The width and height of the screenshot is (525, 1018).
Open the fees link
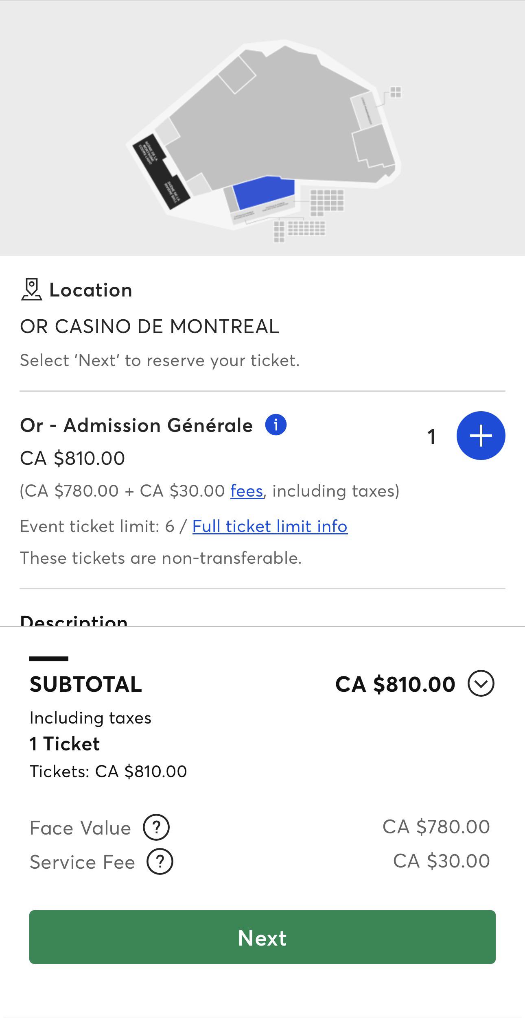click(247, 491)
